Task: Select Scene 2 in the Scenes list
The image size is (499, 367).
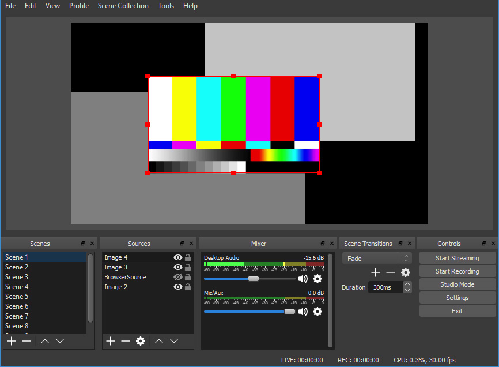Action: [44, 267]
